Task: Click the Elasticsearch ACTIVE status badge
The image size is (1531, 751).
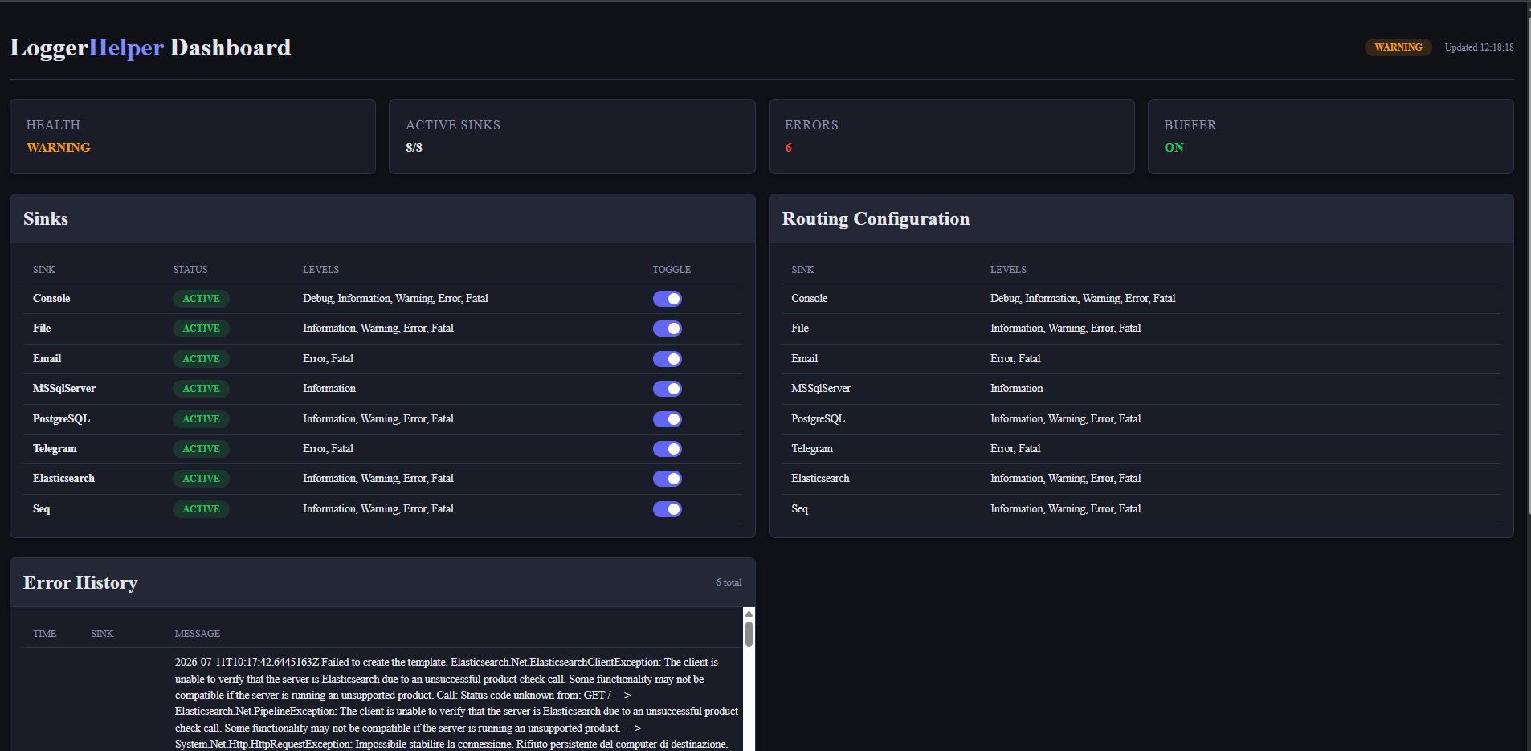Action: (201, 479)
